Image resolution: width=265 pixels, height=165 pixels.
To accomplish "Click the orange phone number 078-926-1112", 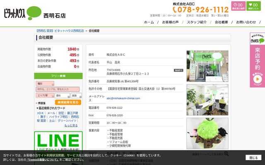I will point(200,9).
